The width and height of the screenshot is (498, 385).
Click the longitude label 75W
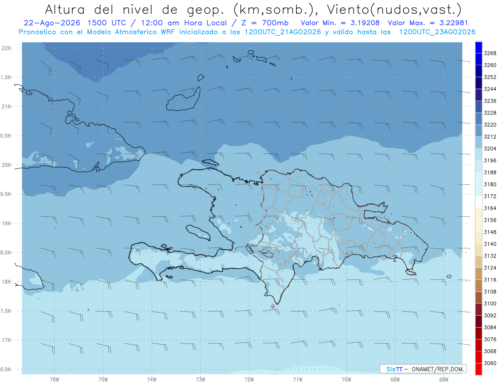click(103, 380)
